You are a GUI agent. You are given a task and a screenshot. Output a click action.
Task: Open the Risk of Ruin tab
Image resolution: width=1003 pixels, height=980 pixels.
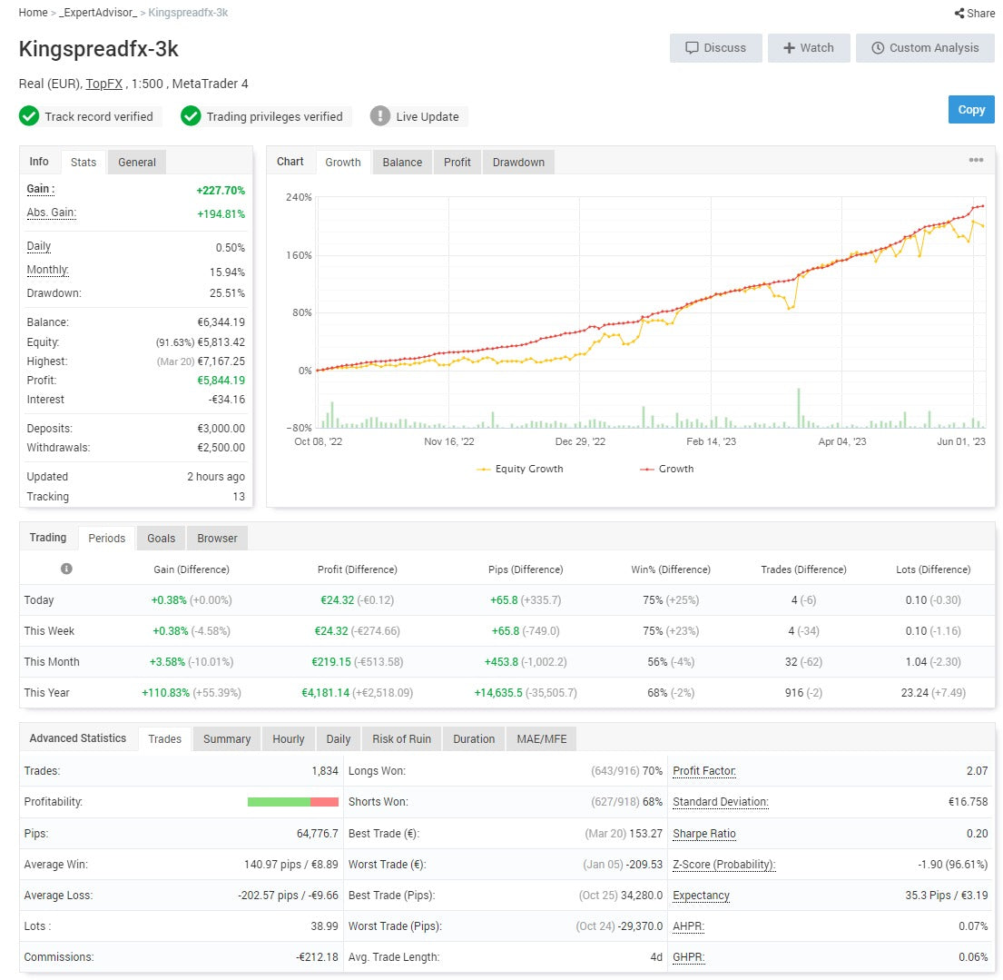point(402,738)
